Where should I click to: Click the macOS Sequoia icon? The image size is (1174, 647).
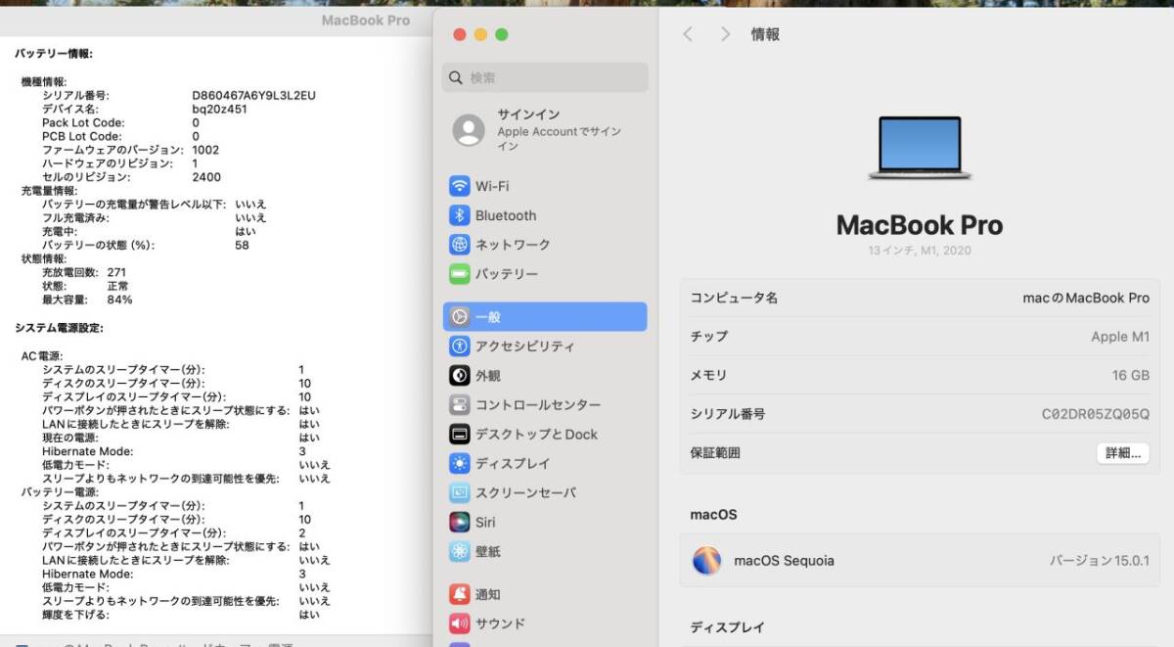707,561
